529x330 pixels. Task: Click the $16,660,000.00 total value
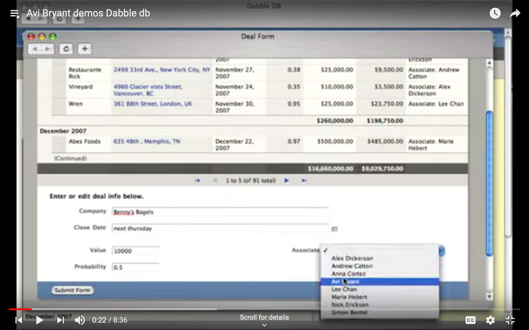tap(330, 169)
